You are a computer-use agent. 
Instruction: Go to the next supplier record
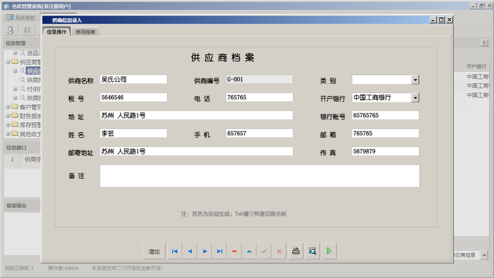pyautogui.click(x=205, y=251)
